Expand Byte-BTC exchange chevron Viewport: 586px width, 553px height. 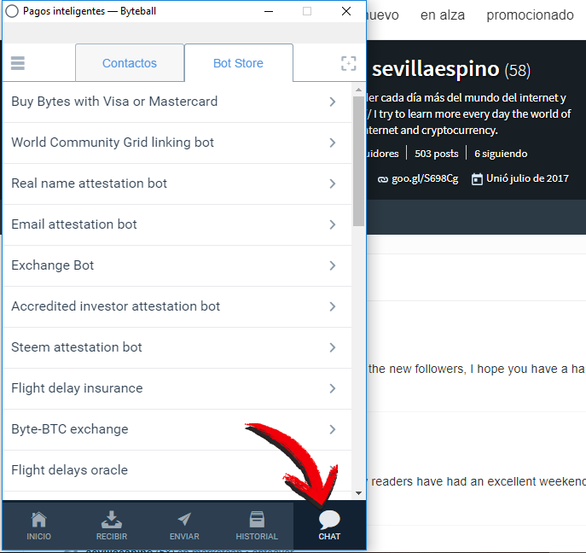333,429
